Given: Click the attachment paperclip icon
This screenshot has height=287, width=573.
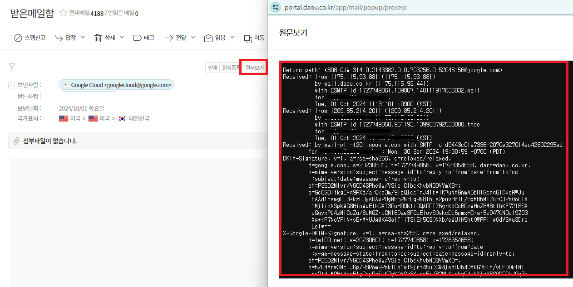Looking at the screenshot, I should pos(16,141).
